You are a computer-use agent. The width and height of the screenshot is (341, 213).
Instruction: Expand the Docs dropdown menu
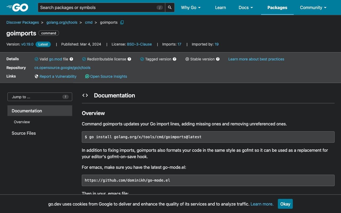click(246, 7)
